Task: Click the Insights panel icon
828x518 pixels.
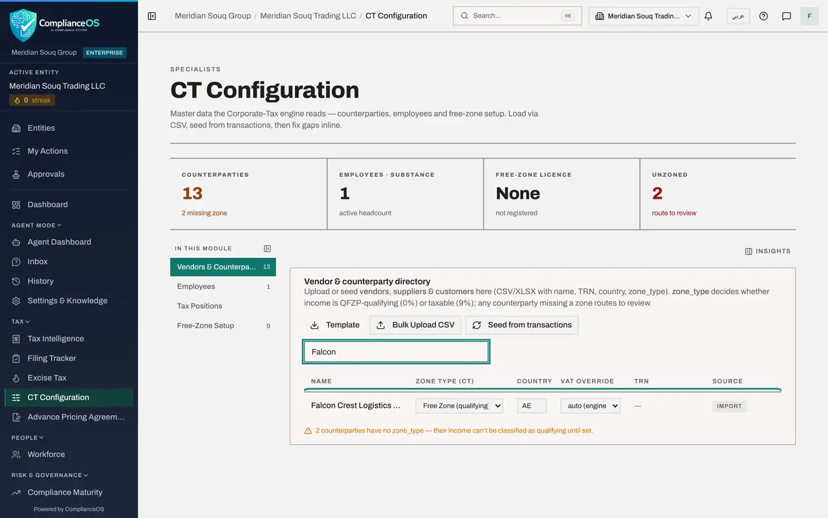Action: point(748,251)
